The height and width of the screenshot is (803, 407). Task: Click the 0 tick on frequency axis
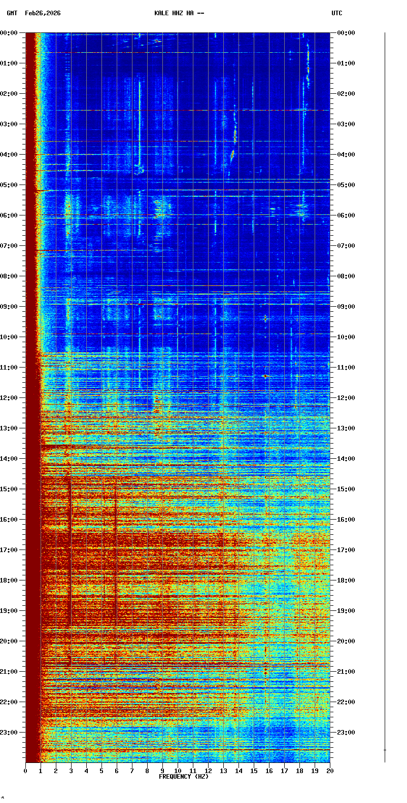pos(25,771)
